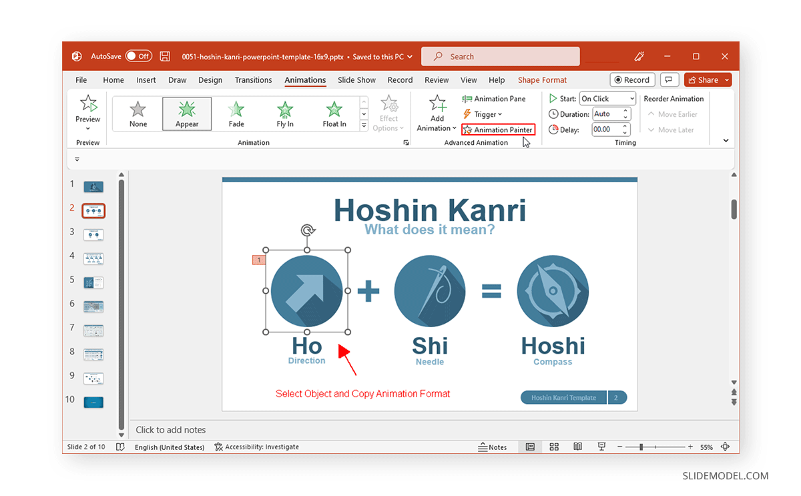This screenshot has width=801, height=496.
Task: Turn on AutoSave
Action: tap(139, 56)
